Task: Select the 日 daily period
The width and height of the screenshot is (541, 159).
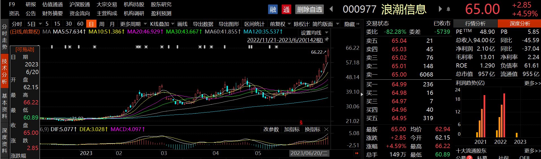Action: 91,24
